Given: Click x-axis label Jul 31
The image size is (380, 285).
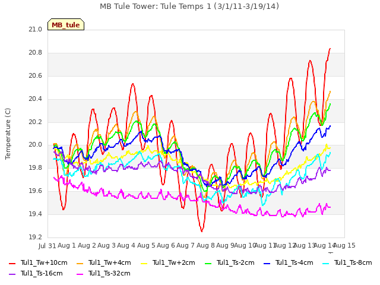Looking at the screenshot, I should tap(47, 246).
